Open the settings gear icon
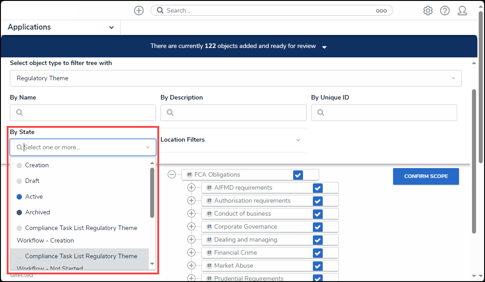485x282 pixels. (x=428, y=11)
